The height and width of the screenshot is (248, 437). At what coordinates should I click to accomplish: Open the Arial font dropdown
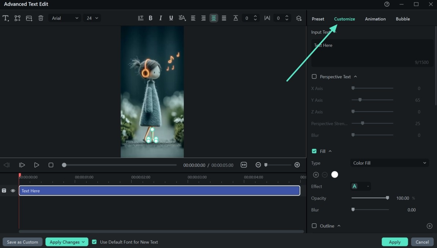tap(65, 18)
